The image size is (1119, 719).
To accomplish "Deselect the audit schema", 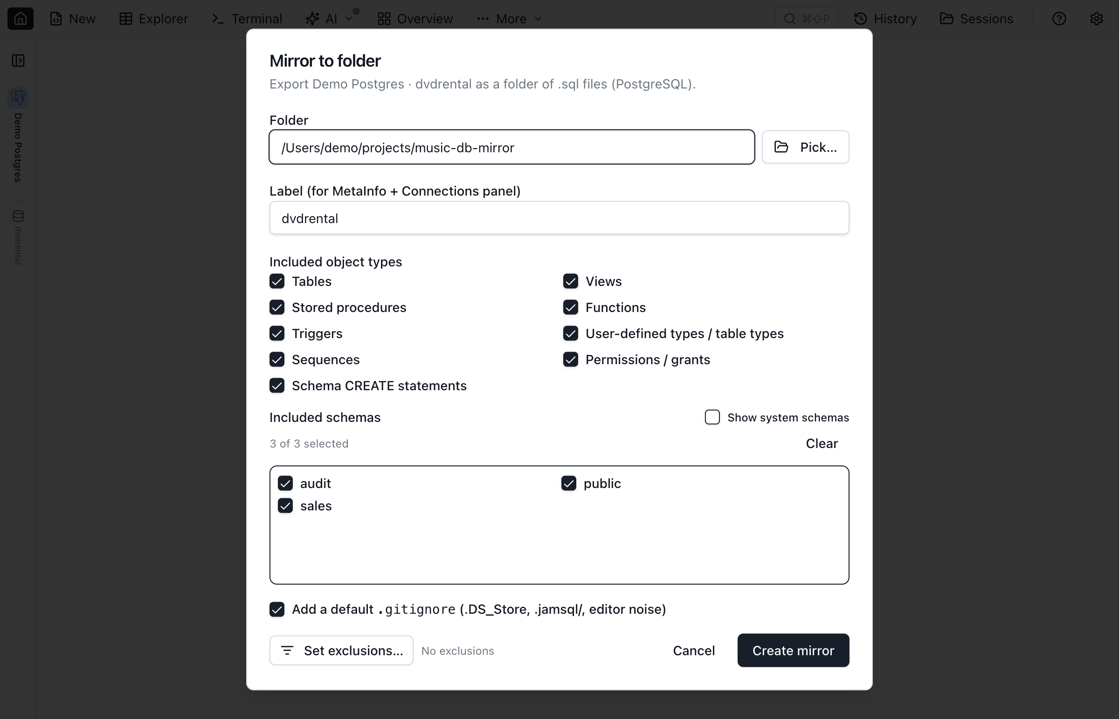I will 285,483.
